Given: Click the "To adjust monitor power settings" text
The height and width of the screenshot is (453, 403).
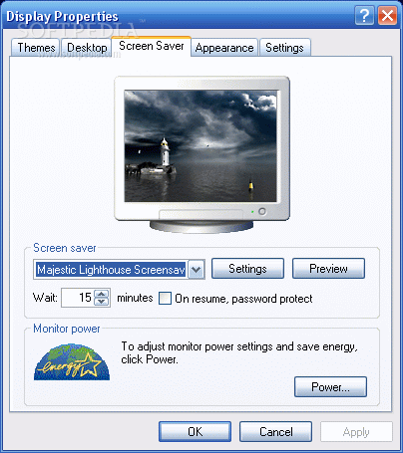Looking at the screenshot, I should coord(239,352).
